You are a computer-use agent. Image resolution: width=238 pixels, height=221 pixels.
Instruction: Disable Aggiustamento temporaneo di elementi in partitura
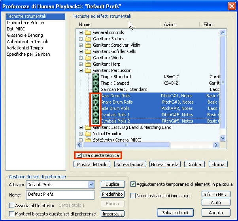pos(133,184)
